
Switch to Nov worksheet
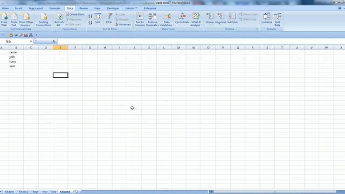tap(45, 192)
